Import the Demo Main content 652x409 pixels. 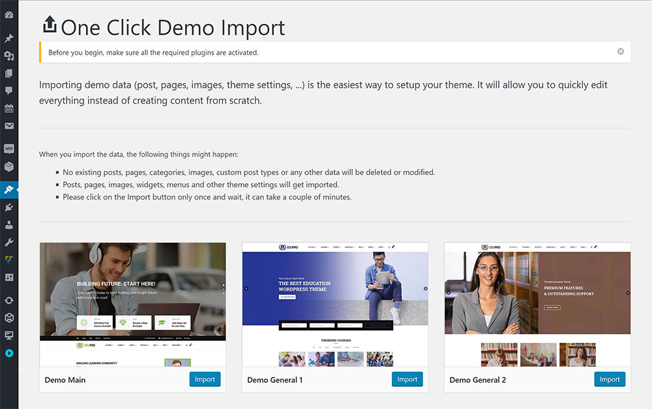click(205, 379)
